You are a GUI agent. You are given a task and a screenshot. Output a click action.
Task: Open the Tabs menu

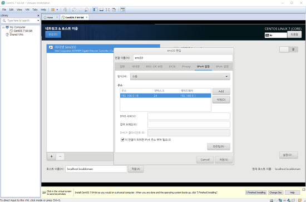pyautogui.click(x=35, y=9)
